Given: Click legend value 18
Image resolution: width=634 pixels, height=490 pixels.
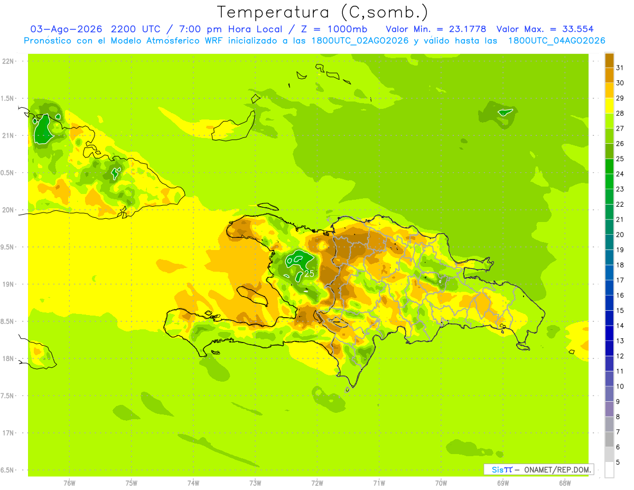Looking at the screenshot, I should click(x=620, y=265).
